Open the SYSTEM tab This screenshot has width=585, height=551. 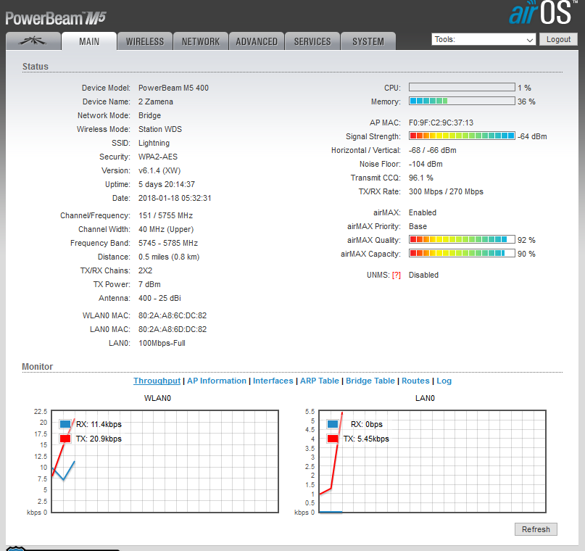[x=368, y=41]
